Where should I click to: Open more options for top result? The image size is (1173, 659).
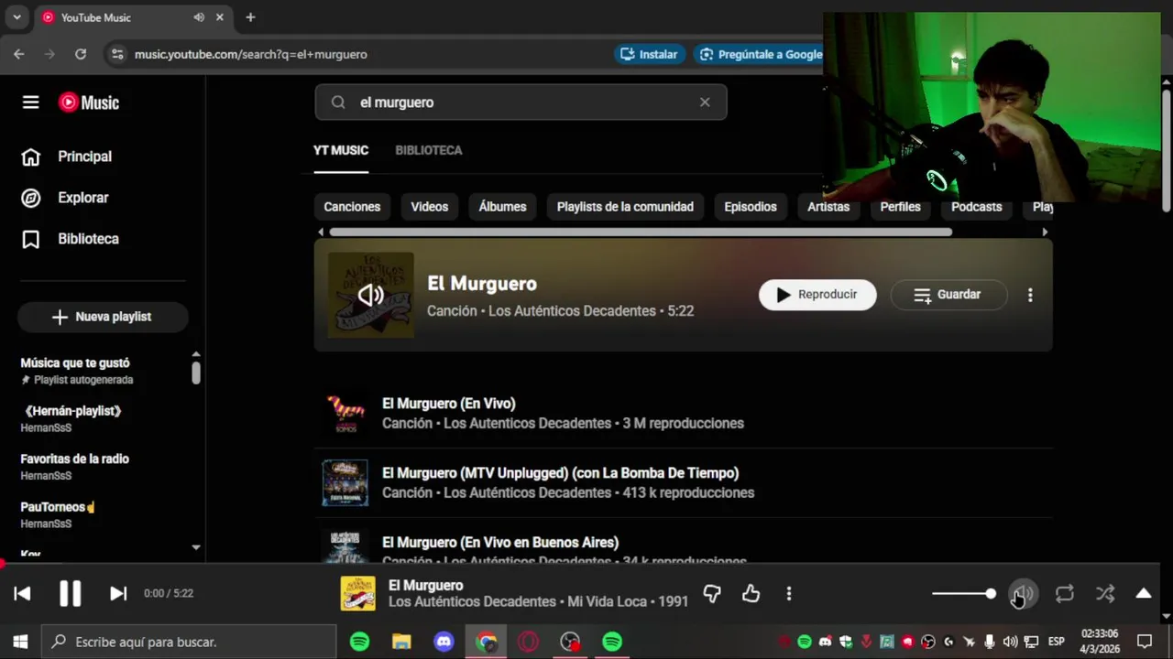pos(1030,295)
